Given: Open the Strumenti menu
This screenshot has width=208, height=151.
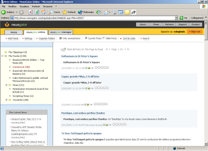Looking at the screenshot, I should 48,6.
